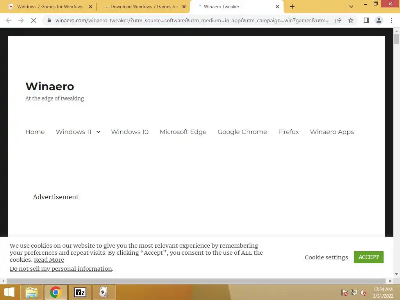The image size is (400, 300).
Task: Click the horizontal scrollbar thumb
Action: click(x=196, y=281)
